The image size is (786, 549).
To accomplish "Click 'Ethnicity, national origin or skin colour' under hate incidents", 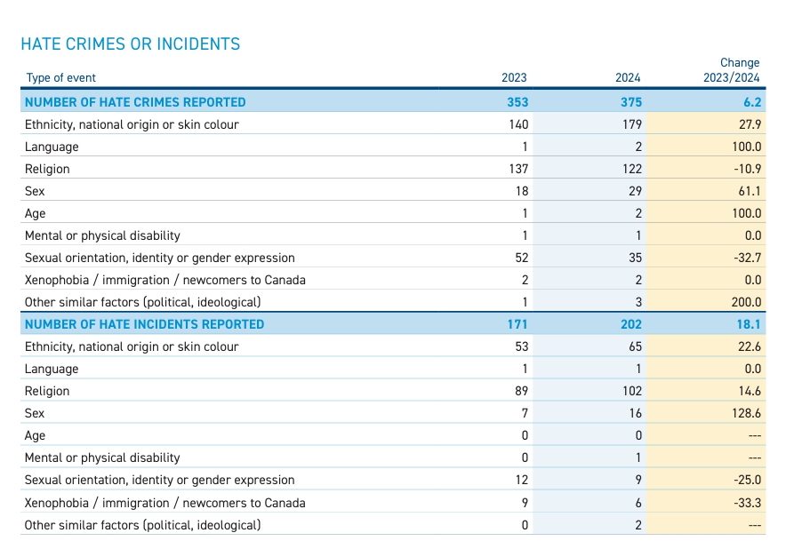I will (132, 346).
